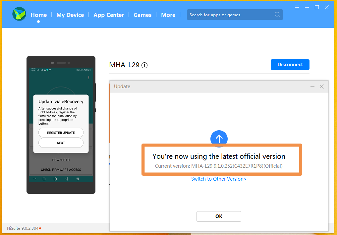Screen dimensions: 337x235
Task: Click the blue update arrow icon
Action: click(219, 139)
